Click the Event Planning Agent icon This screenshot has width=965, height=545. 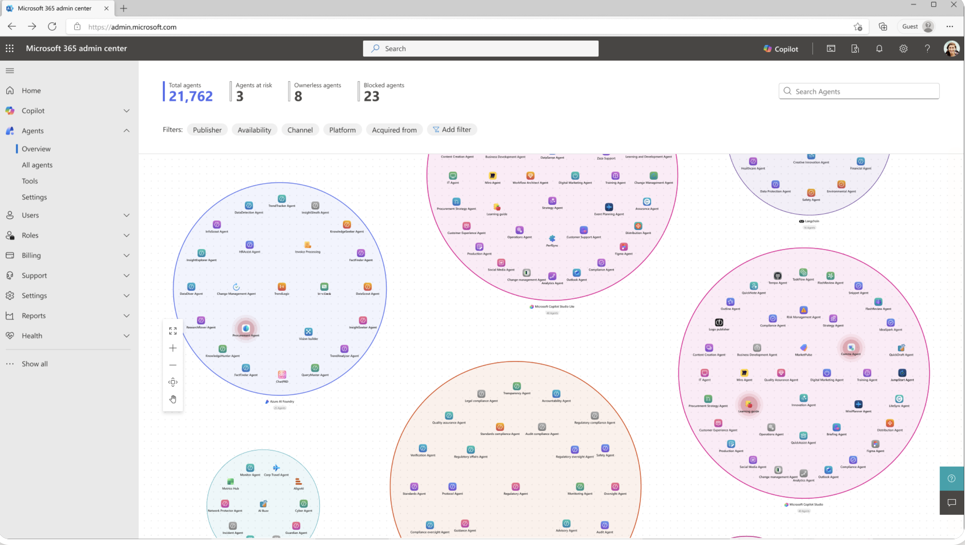pyautogui.click(x=609, y=207)
